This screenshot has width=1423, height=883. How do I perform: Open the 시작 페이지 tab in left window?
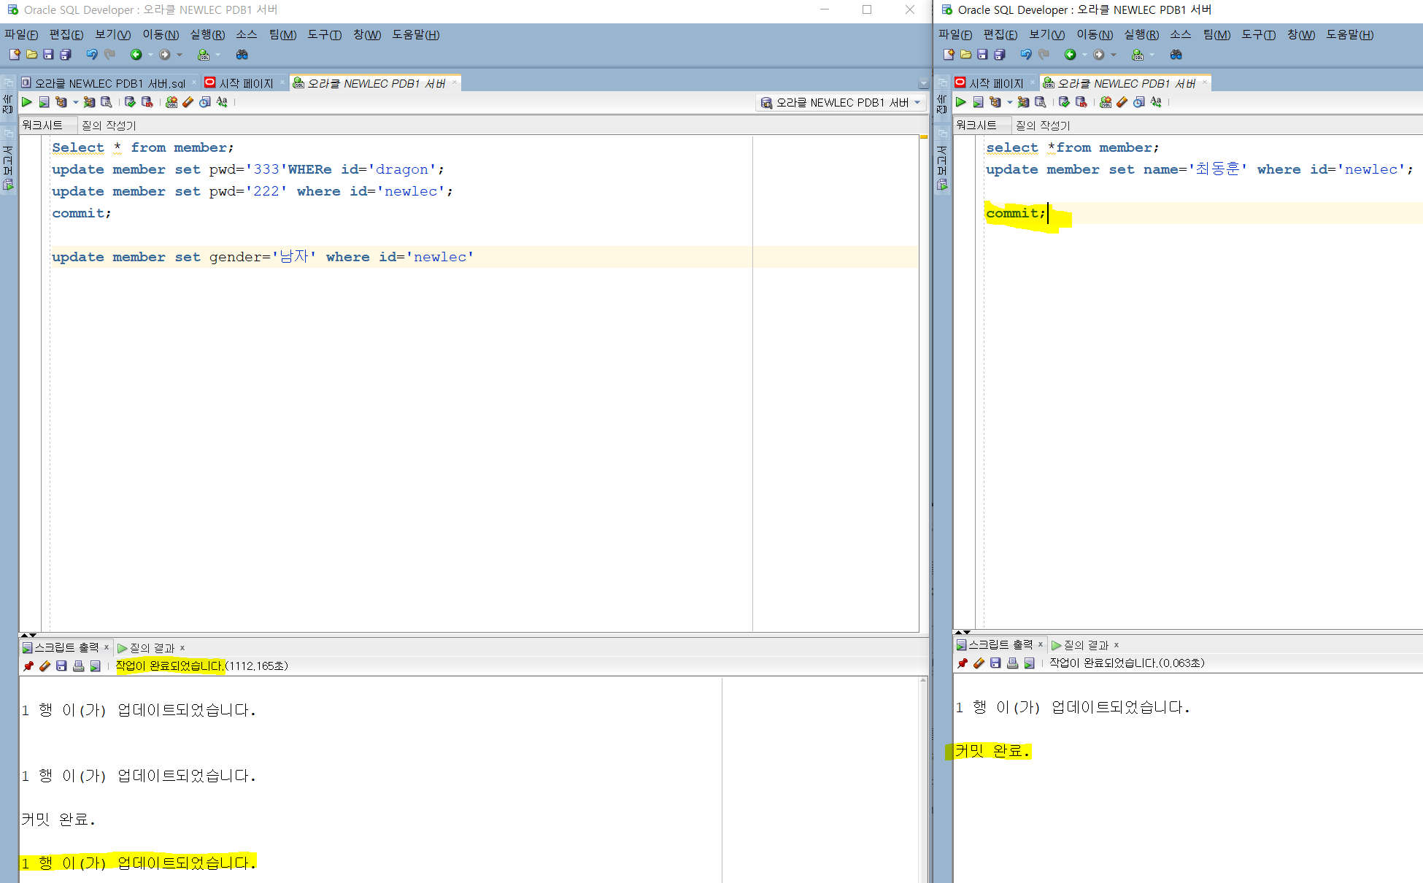tap(245, 83)
